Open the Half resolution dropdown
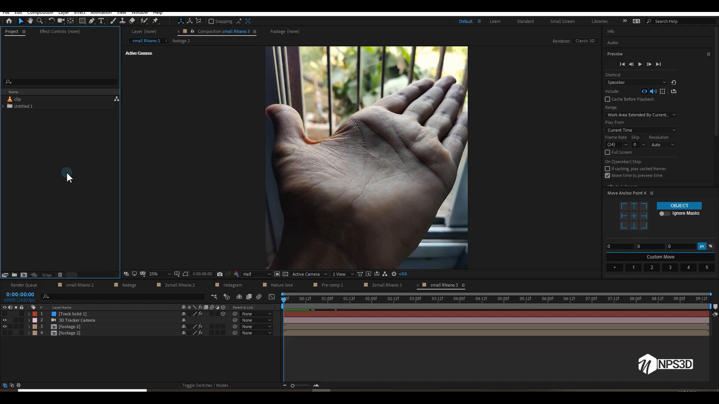Screen dimensions: 719x404 click(x=257, y=274)
